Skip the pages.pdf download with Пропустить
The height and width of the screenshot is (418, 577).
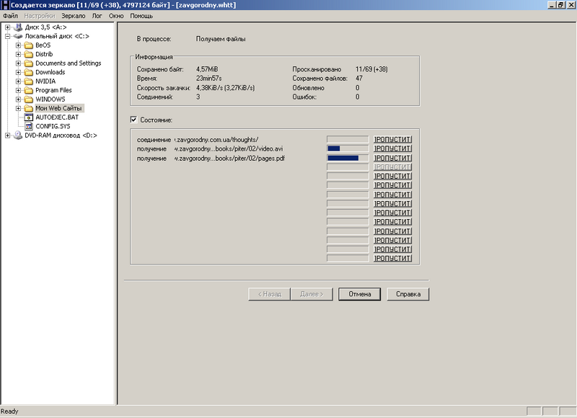(392, 158)
